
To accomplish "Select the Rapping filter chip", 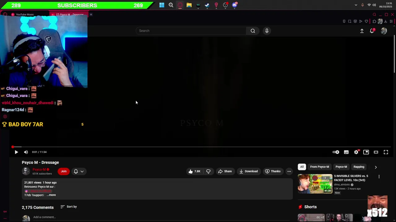I will point(359,167).
